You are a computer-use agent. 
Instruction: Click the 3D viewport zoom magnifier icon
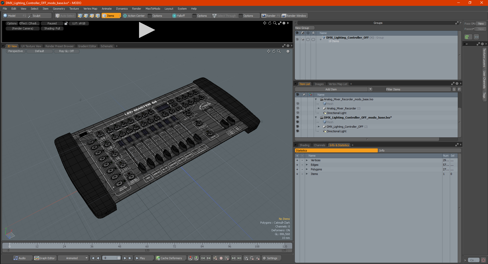pyautogui.click(x=279, y=51)
